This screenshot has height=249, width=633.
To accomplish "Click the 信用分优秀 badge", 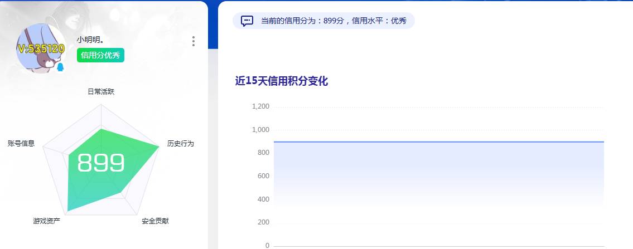I will pos(100,55).
